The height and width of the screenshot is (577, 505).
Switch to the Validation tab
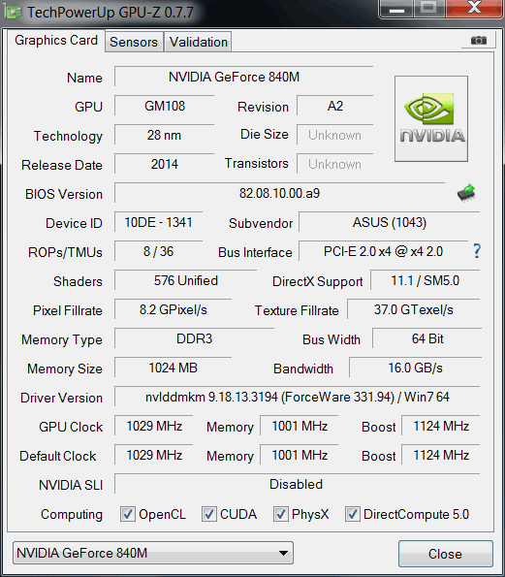(x=199, y=42)
